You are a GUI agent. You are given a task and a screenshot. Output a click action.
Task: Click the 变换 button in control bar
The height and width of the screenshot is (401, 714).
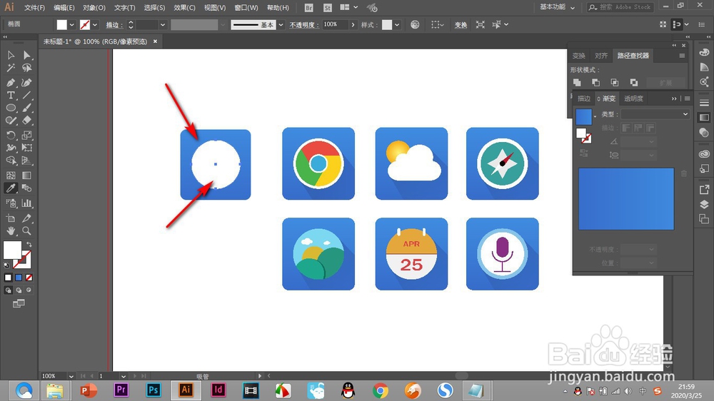click(461, 25)
